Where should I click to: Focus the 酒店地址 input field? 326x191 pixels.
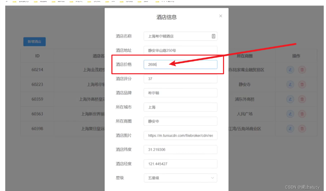click(181, 50)
